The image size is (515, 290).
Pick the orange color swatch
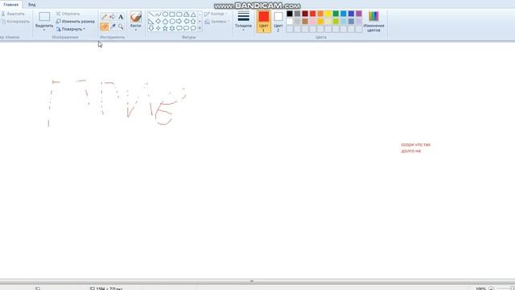click(320, 14)
